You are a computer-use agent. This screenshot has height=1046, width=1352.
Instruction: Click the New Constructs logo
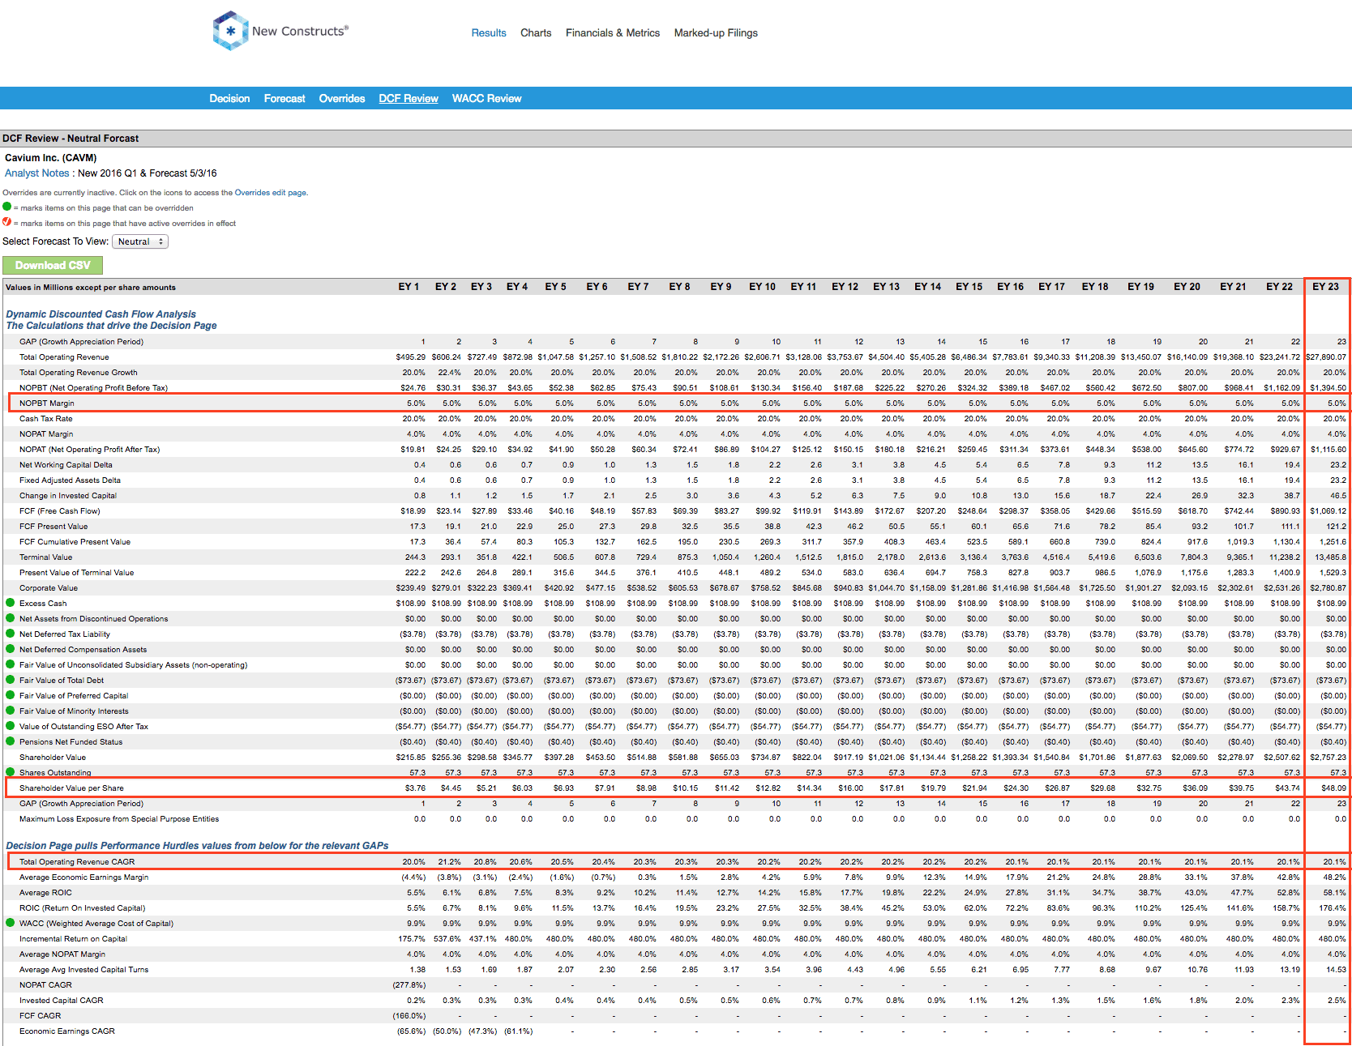[x=280, y=31]
